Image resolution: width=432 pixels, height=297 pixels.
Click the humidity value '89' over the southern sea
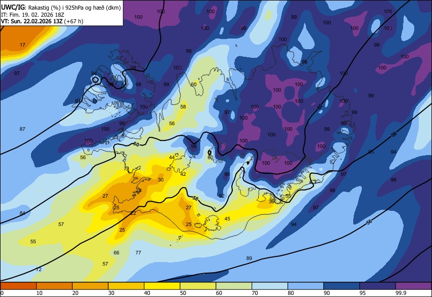(249, 258)
